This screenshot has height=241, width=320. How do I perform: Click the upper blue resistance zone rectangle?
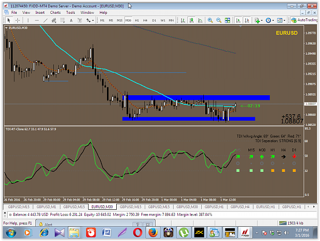[197, 97]
